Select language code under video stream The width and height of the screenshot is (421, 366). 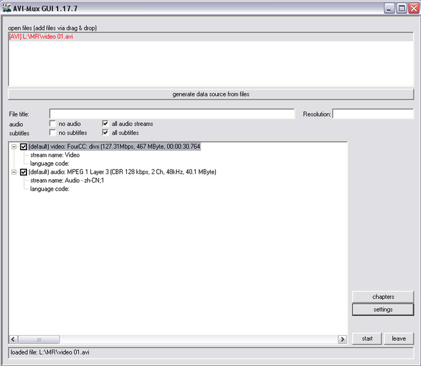click(50, 163)
